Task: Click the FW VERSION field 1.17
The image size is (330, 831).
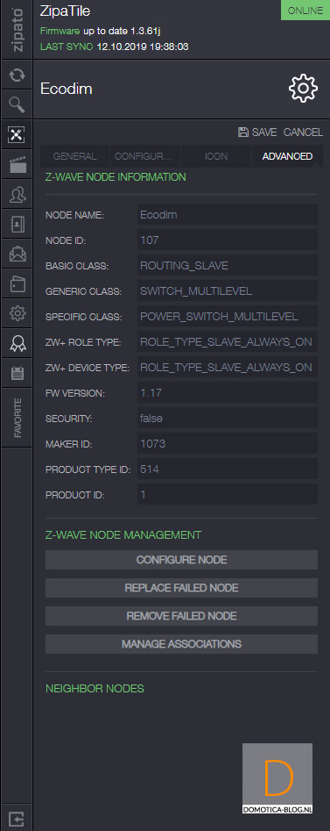Action: click(228, 393)
